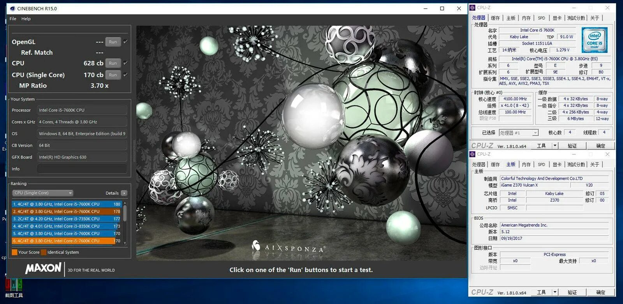Switch to SPD tab in bottom CPU-Z

[542, 165]
